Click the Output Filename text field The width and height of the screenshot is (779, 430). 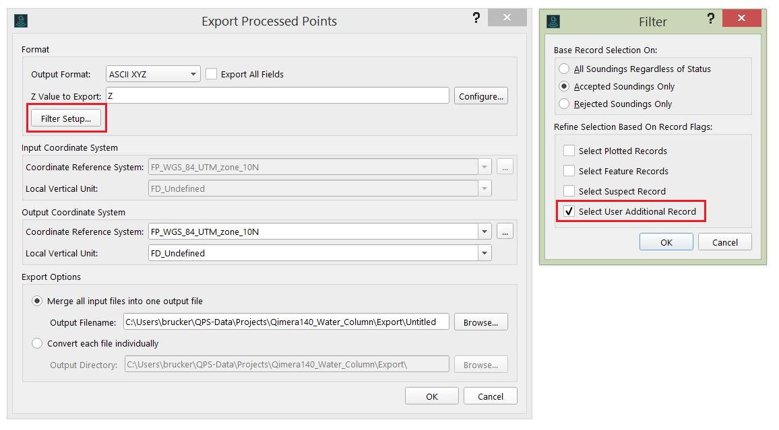pyautogui.click(x=286, y=322)
